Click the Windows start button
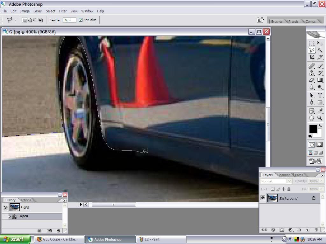326x244 pixels. (15, 239)
